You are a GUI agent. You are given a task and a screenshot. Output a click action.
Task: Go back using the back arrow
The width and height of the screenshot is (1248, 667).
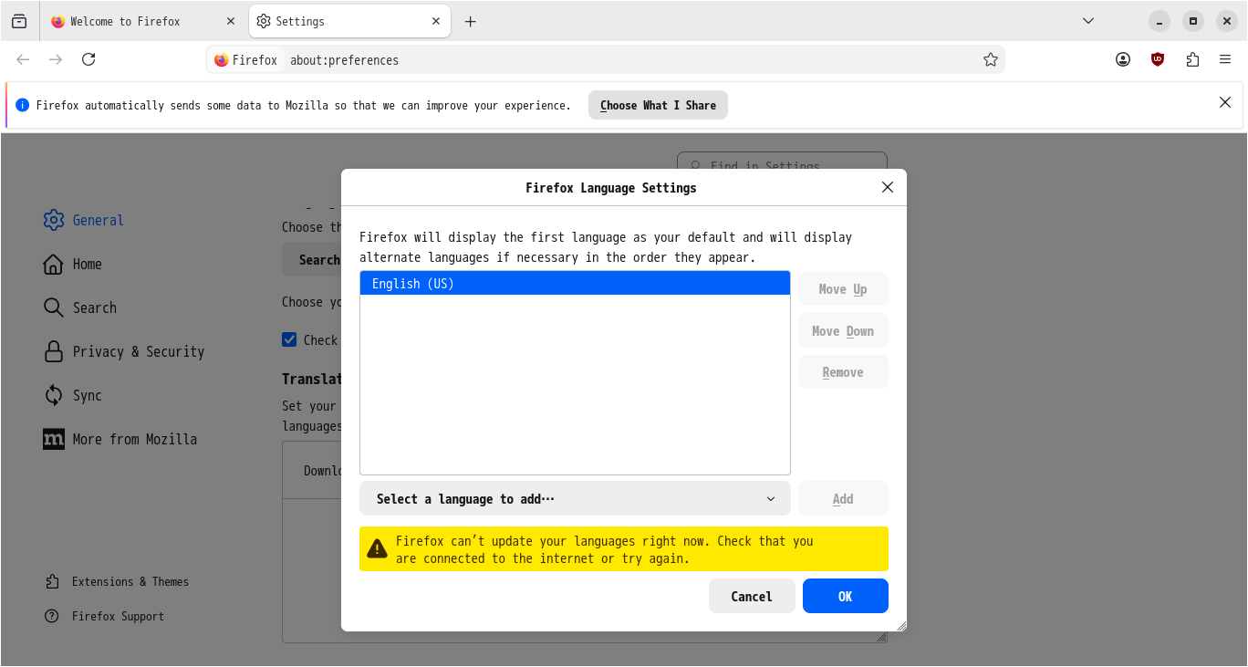point(23,59)
